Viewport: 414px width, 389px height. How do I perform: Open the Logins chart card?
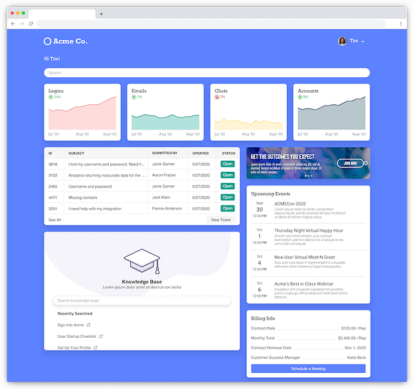tap(82, 112)
